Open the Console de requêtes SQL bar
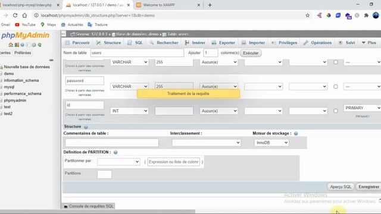Image resolution: width=381 pixels, height=214 pixels. point(89,206)
